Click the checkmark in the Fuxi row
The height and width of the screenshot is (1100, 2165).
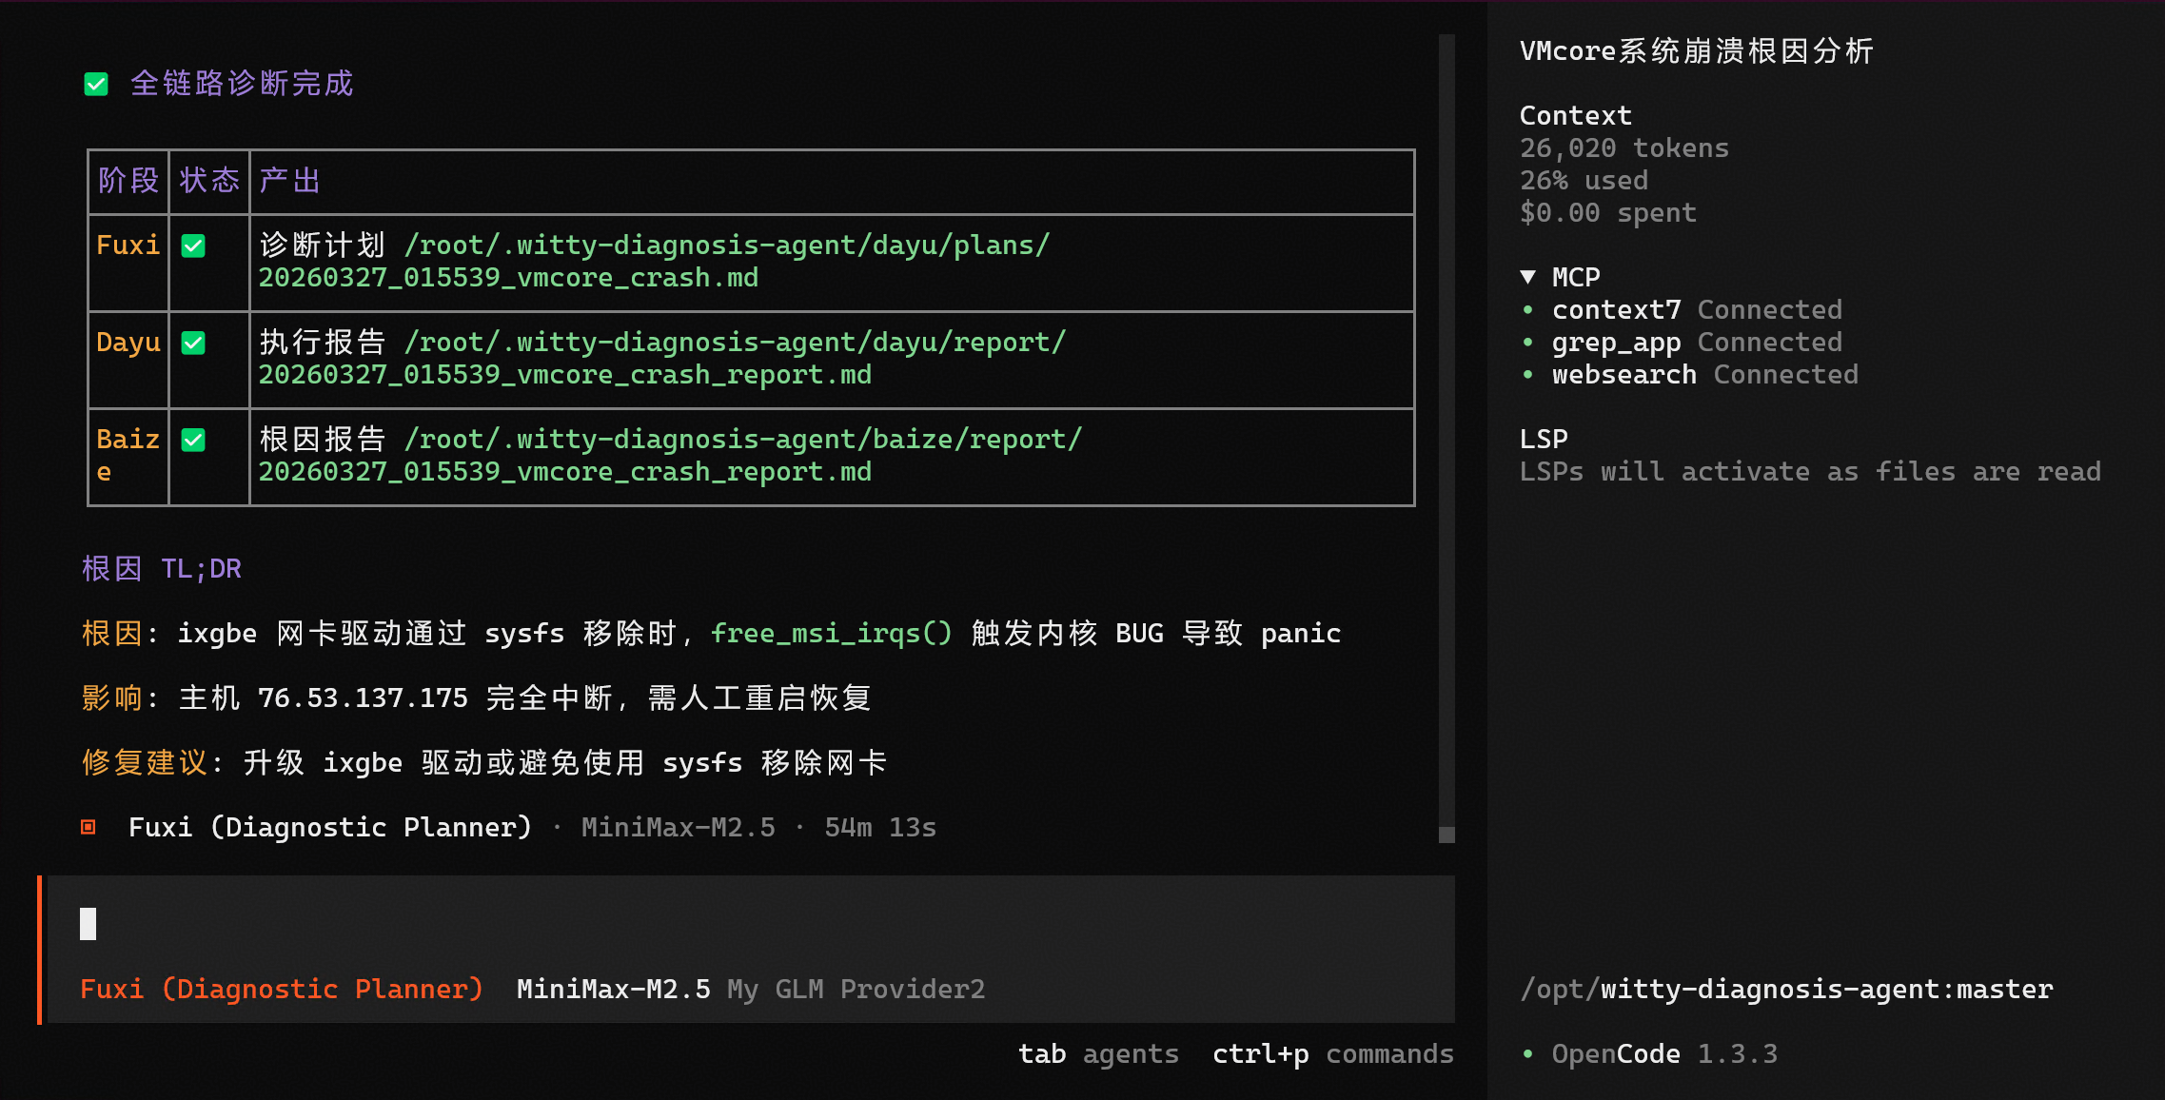193,246
